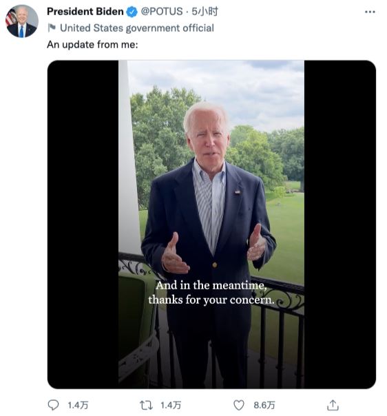Image resolution: width=387 pixels, height=416 pixels.
Task: Click the American flag inside the avatar
Action: pos(10,17)
